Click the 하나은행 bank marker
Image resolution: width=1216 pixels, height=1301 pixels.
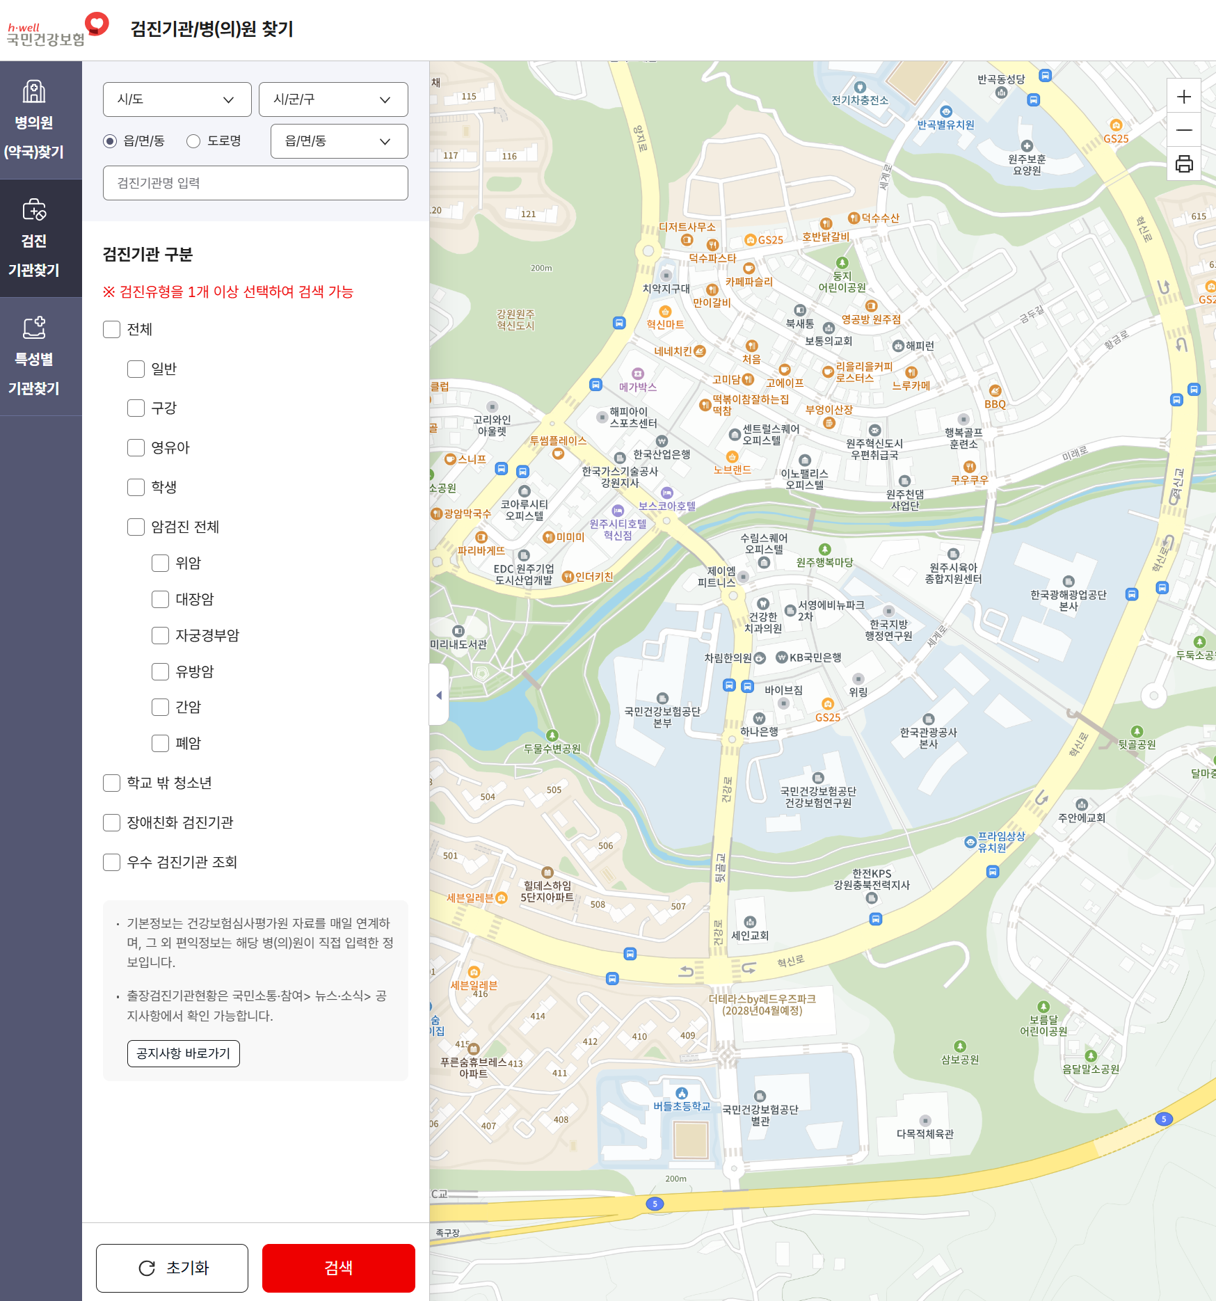[x=759, y=719]
